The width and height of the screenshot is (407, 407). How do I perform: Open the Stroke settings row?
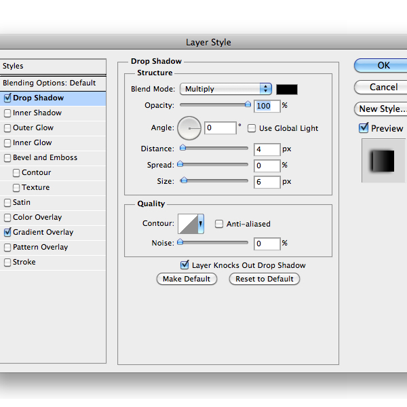[x=53, y=262]
